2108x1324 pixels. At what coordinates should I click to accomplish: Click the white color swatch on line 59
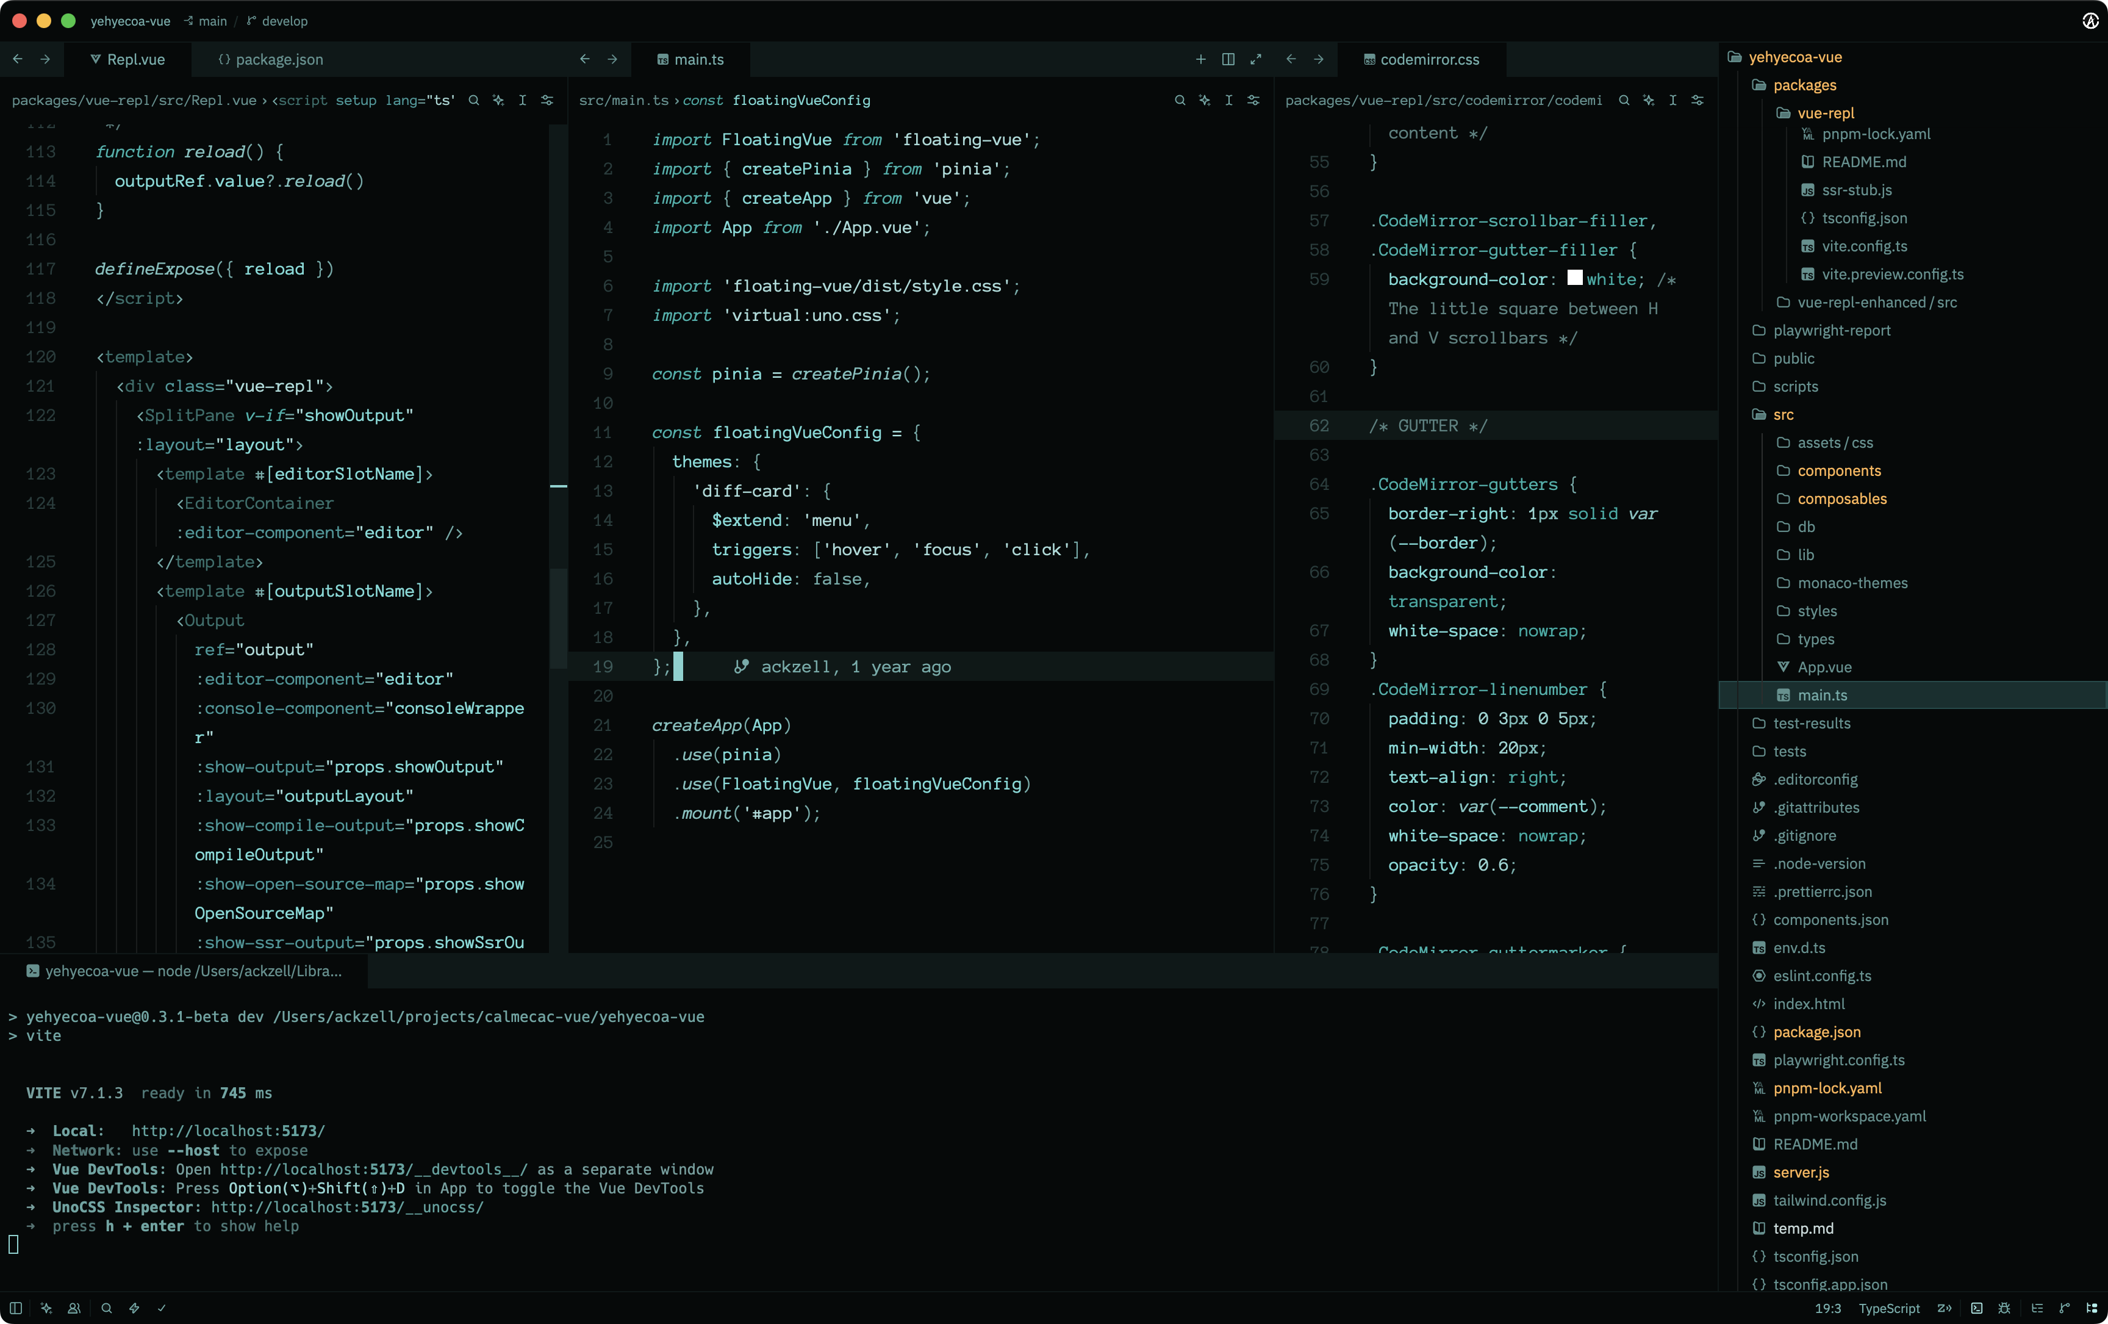(1574, 278)
